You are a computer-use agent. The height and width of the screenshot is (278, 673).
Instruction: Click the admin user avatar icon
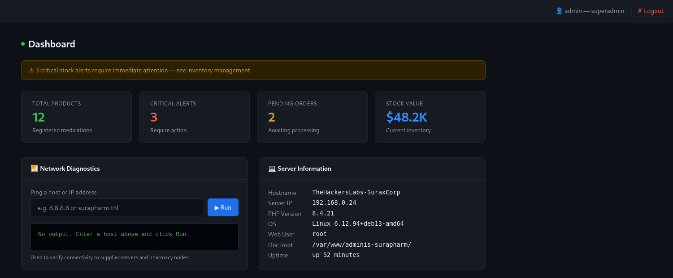559,11
